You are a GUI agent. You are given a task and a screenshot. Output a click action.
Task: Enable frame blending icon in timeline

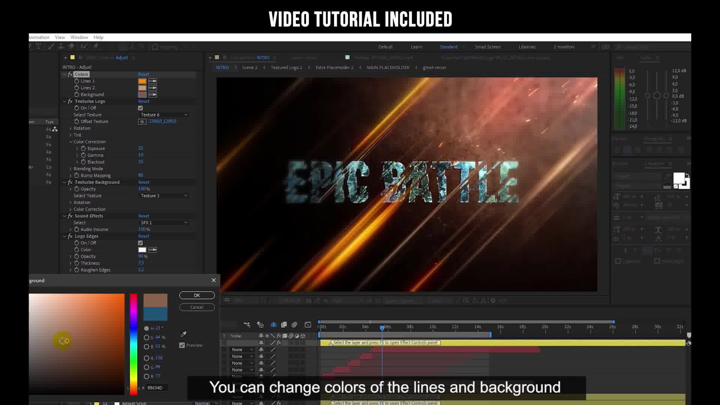pos(284,325)
